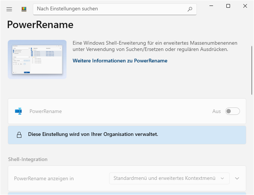
Task: Click the PowerRename preview thumbnail image
Action: click(37, 59)
